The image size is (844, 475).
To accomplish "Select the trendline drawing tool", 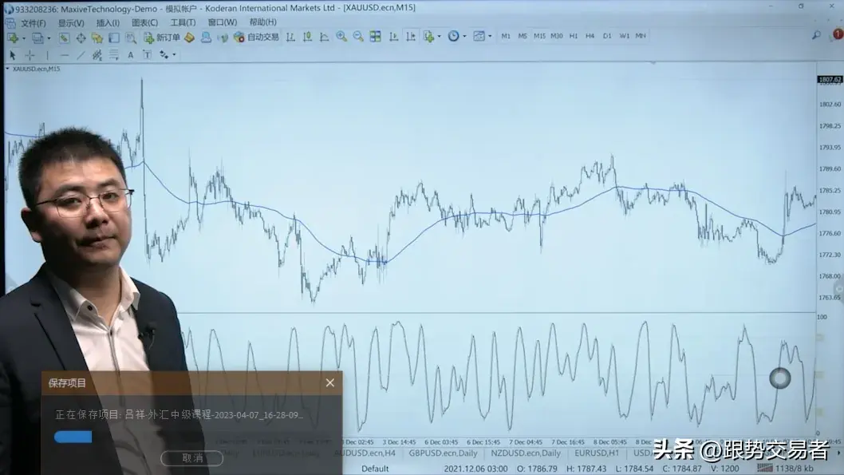I will click(81, 55).
